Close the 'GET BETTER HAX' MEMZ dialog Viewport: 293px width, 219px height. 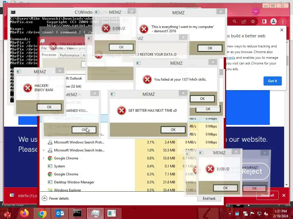(x=183, y=93)
